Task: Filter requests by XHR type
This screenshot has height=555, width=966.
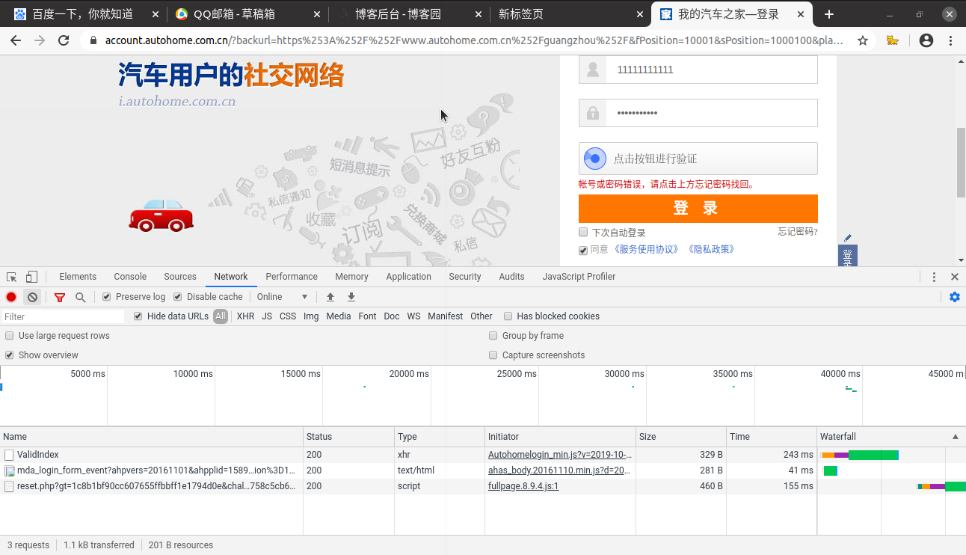Action: [x=245, y=316]
